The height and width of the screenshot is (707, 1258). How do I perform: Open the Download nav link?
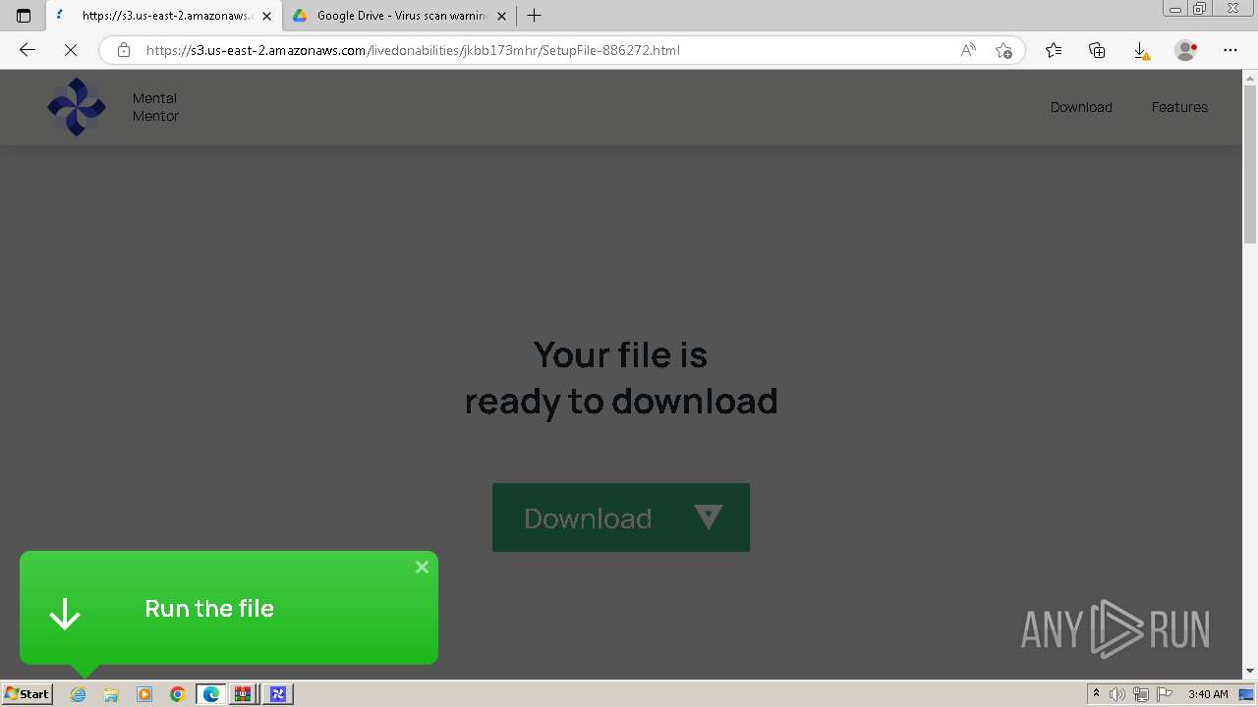[1081, 107]
